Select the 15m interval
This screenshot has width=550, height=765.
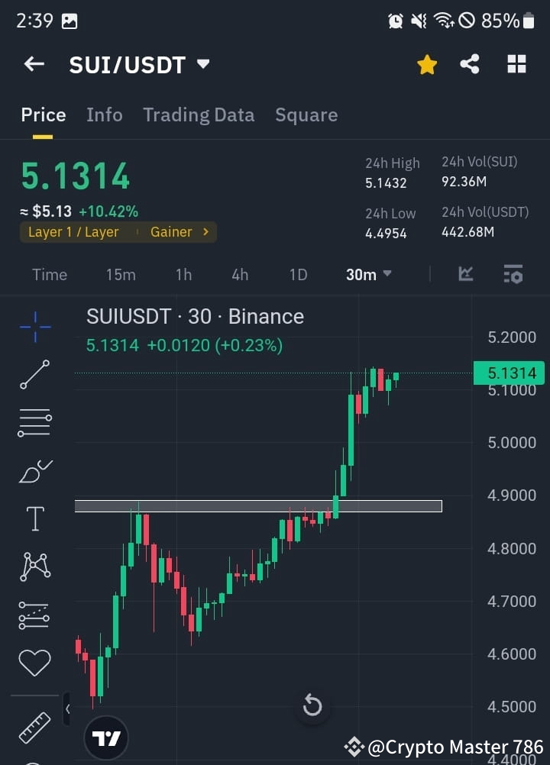121,275
